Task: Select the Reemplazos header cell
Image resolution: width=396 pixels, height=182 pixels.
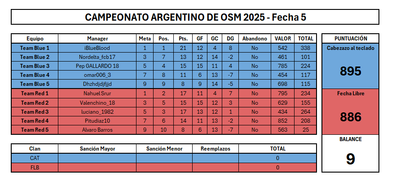Action: [x=216, y=149]
